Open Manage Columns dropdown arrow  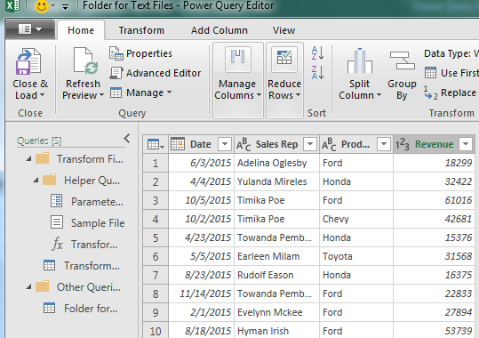click(x=259, y=95)
